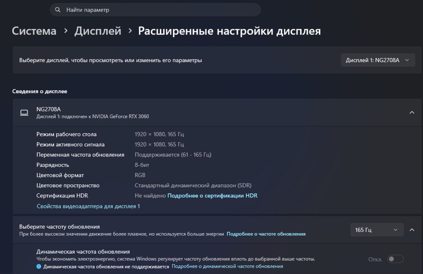Open "Дисплей" breadcrumb

point(98,31)
